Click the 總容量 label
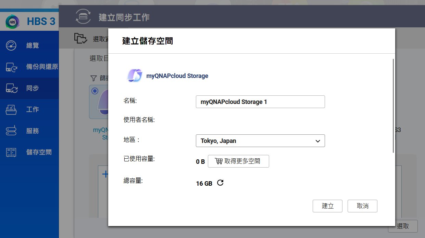 click(x=133, y=181)
